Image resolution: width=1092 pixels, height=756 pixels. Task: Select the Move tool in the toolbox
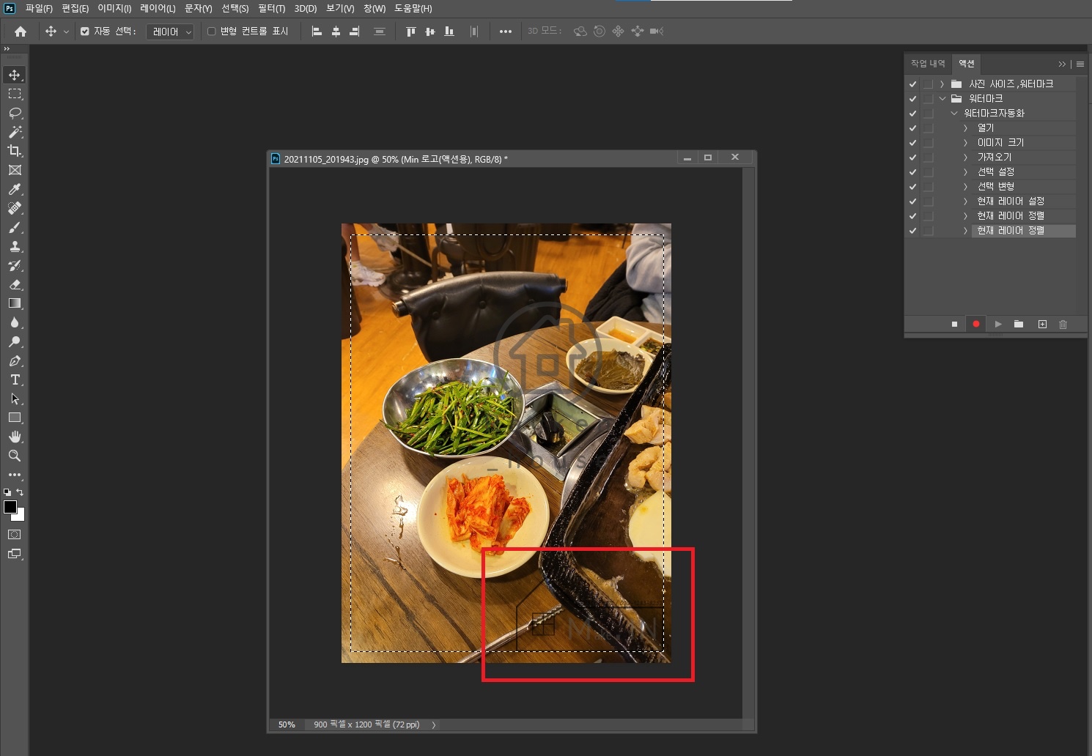[x=15, y=75]
